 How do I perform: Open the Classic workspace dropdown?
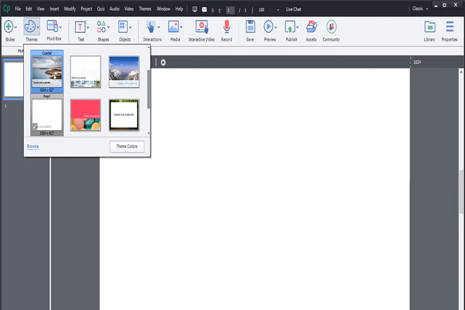coord(420,8)
